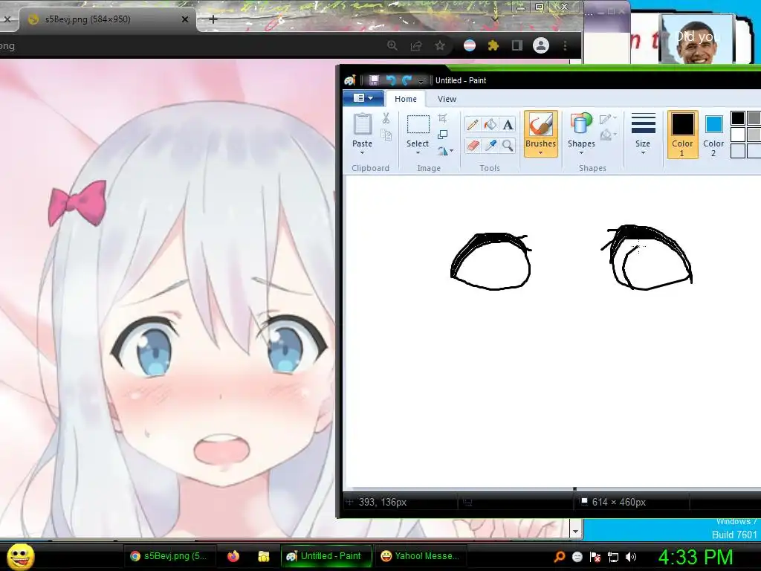
Task: Click the rectangular Select icon
Action: pos(418,124)
